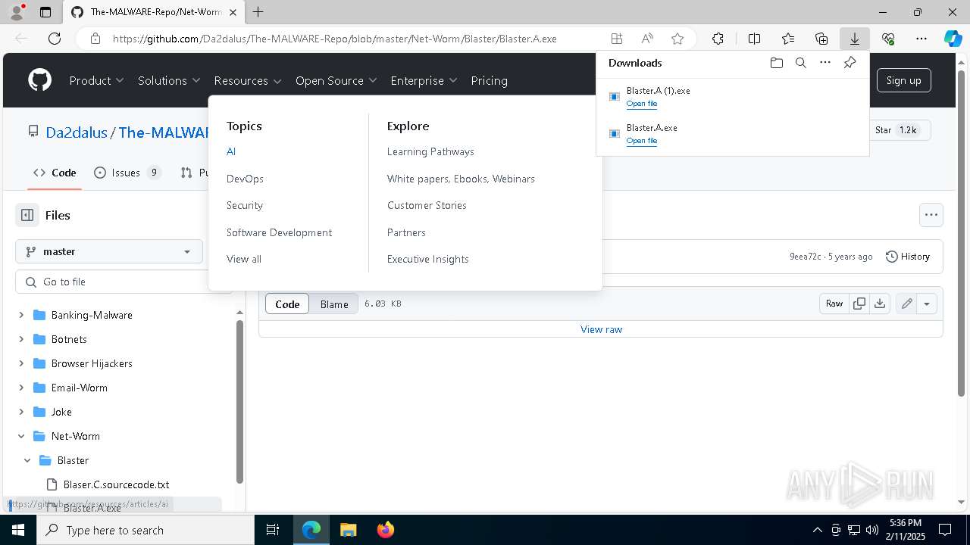
Task: Open Read aloud icon in address bar
Action: (x=647, y=39)
